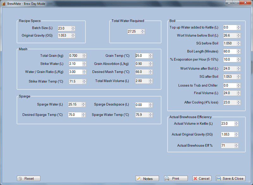Screen dimensions: 253x185
Task: Increase Desired Sparge Temp spinner
Action: 83,114
